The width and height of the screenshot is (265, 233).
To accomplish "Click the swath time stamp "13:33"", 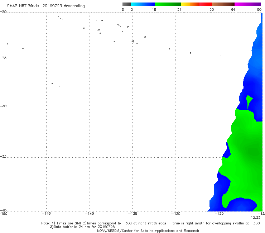I will click(255, 218).
